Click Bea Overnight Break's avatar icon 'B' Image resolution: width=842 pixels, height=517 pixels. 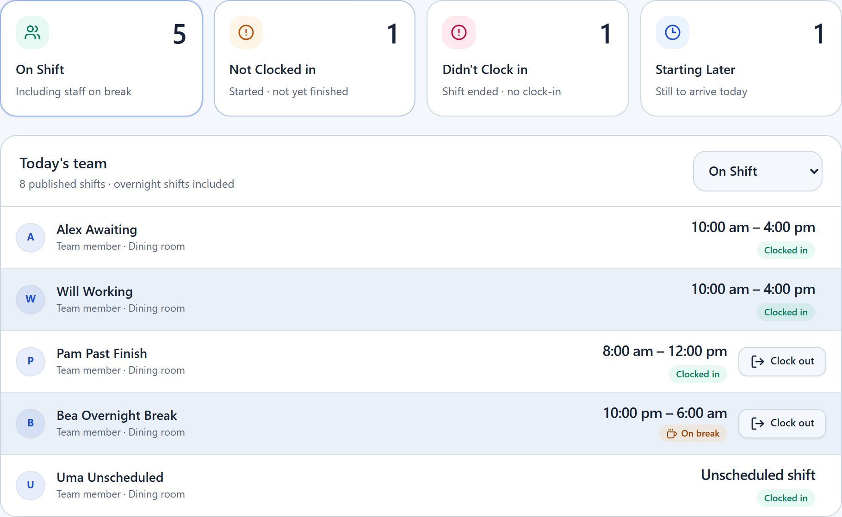click(x=31, y=423)
